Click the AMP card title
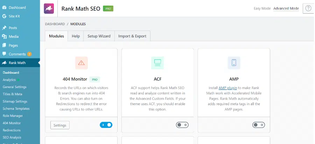Image resolution: width=315 pixels, height=144 pixels. [x=234, y=79]
